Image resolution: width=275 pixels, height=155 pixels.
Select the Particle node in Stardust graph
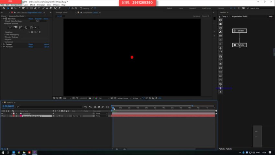(x=239, y=45)
